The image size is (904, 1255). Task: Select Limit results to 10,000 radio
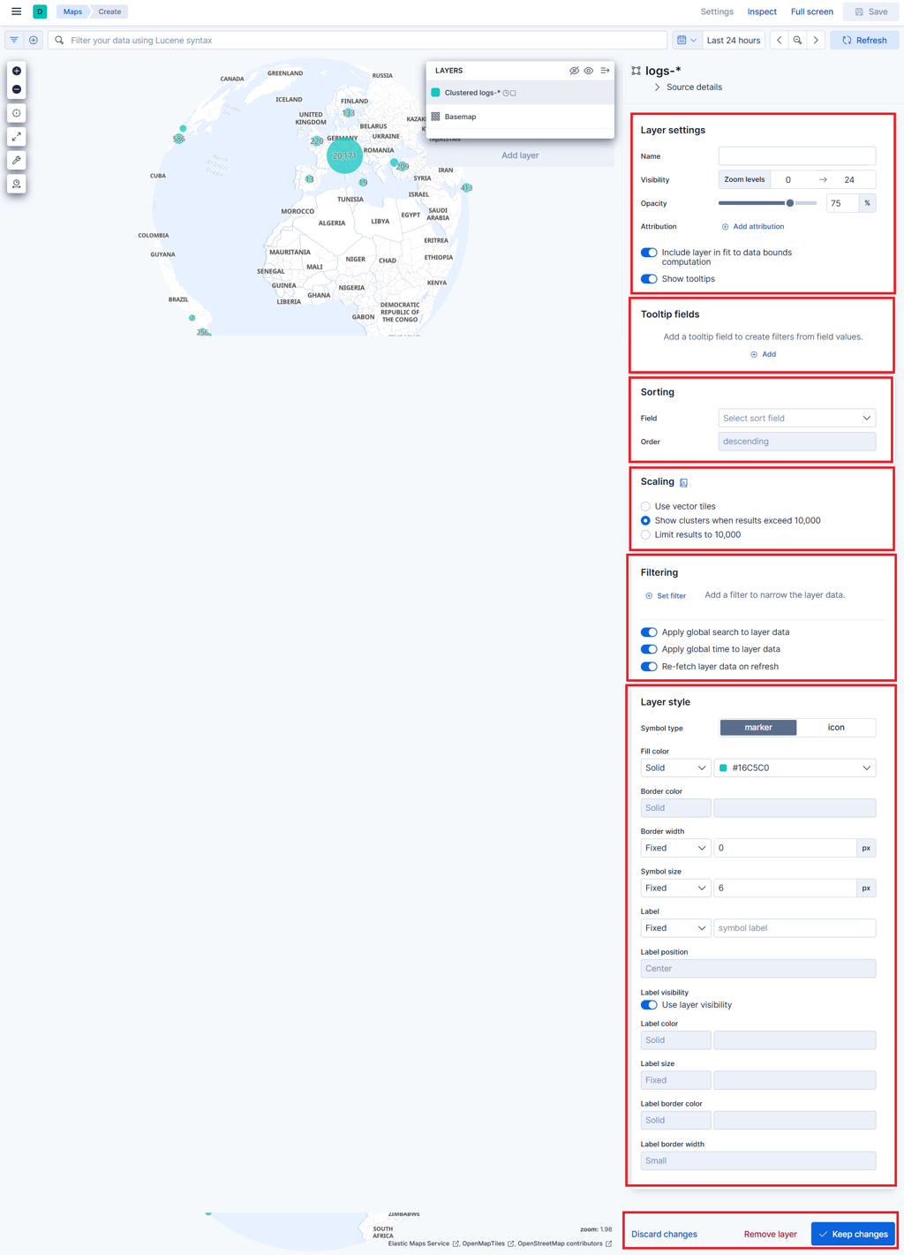point(645,535)
